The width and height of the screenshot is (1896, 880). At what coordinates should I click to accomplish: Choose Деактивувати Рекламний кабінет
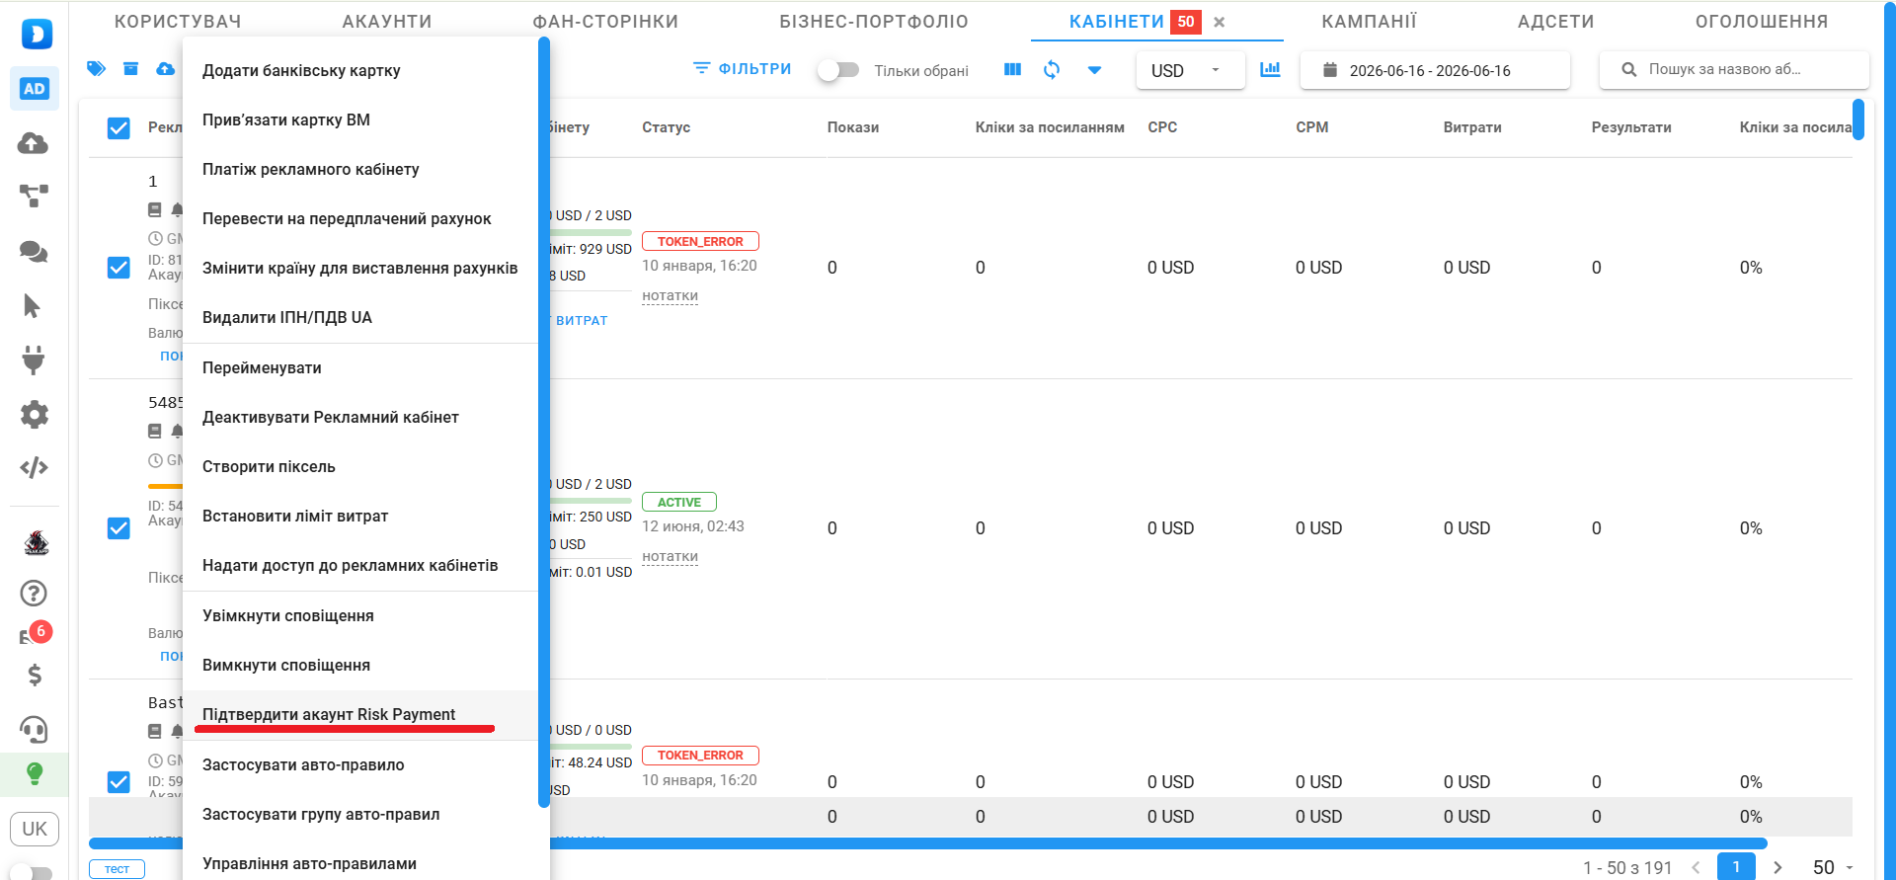click(360, 417)
